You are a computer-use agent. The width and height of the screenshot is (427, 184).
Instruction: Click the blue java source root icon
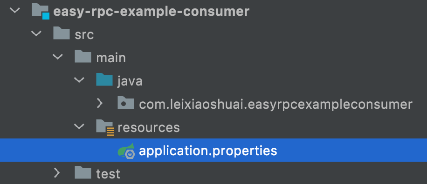coord(104,79)
